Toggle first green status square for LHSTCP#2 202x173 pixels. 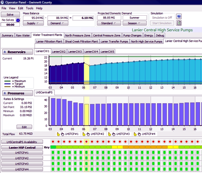(x=53, y=158)
